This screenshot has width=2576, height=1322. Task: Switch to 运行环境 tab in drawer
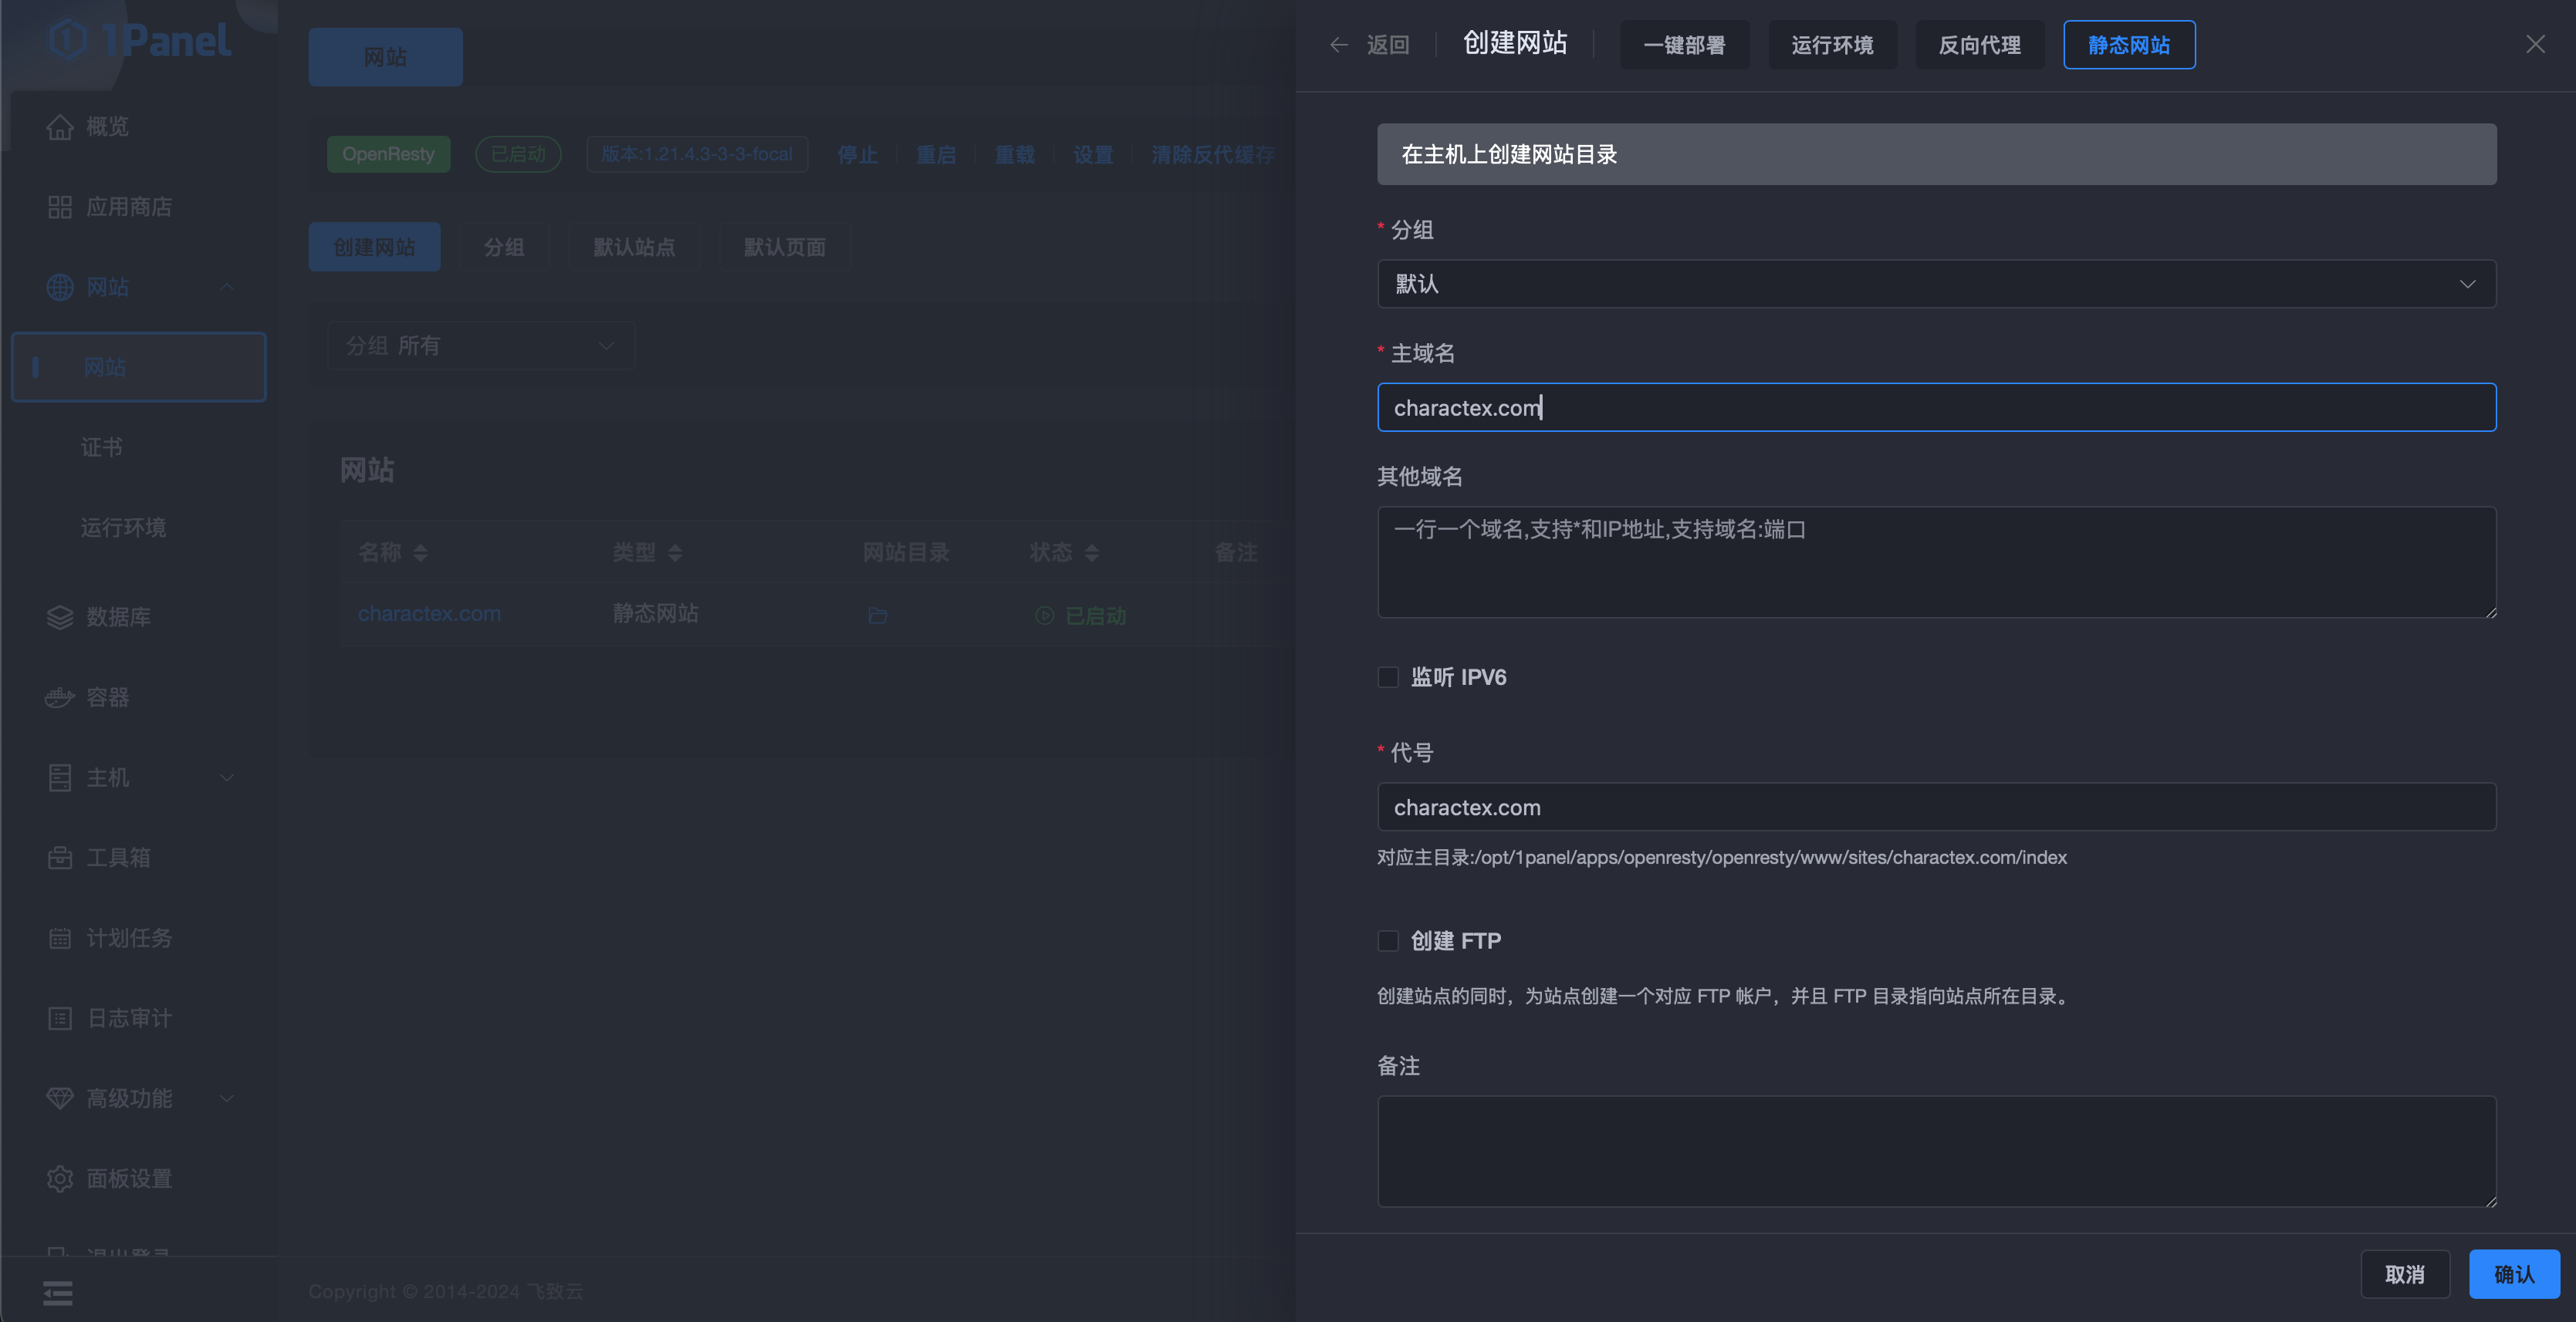1832,45
